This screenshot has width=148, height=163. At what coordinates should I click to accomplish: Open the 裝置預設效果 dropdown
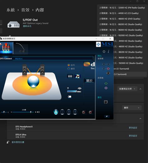[x=127, y=89]
